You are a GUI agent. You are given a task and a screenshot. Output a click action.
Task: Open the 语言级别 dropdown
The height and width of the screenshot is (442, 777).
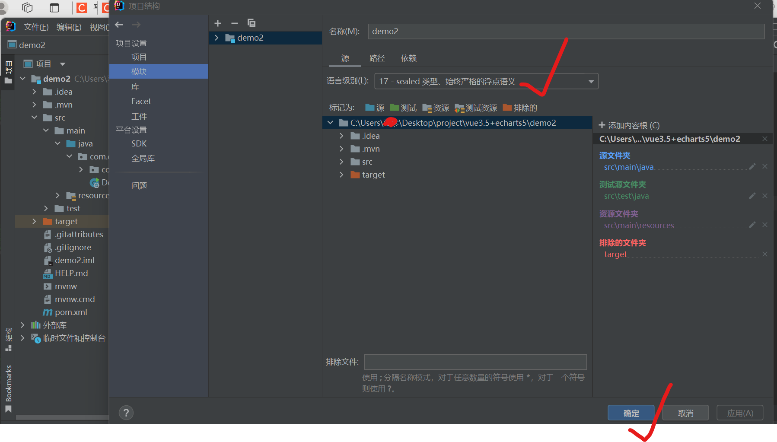point(591,81)
